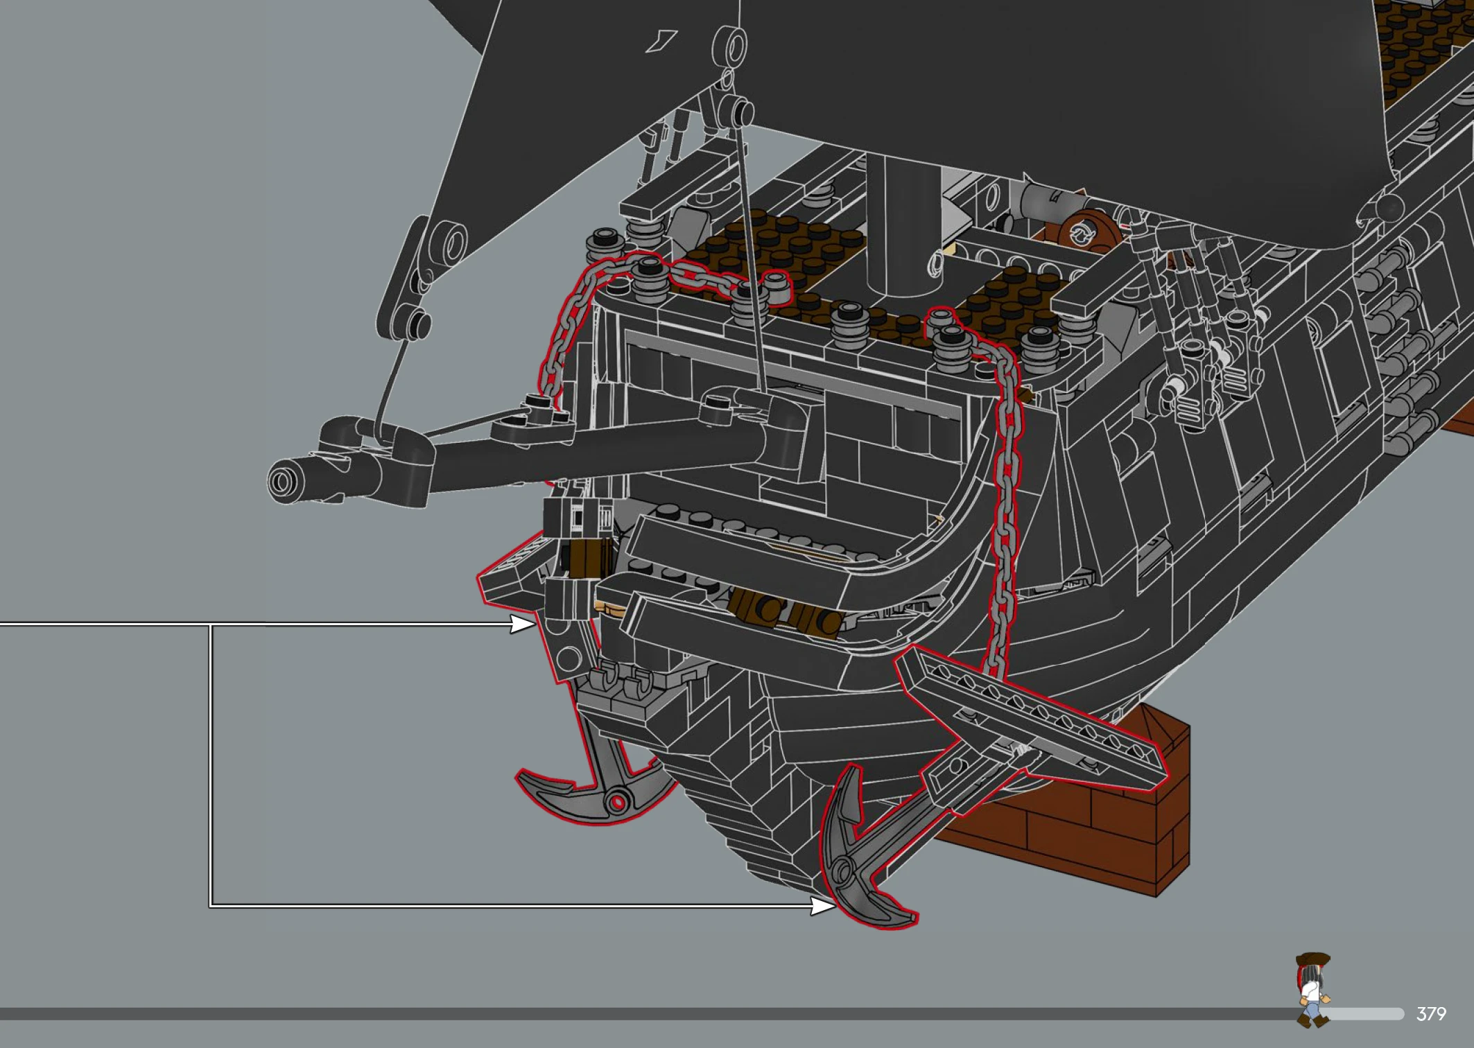Click the dark completed portion of progress bar
Image resolution: width=1474 pixels, height=1048 pixels.
click(624, 1014)
